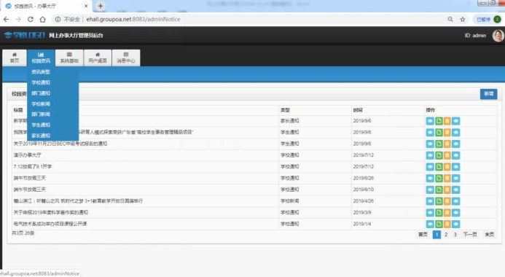Open the admin user avatar
This screenshot has height=277, width=505.
(498, 36)
